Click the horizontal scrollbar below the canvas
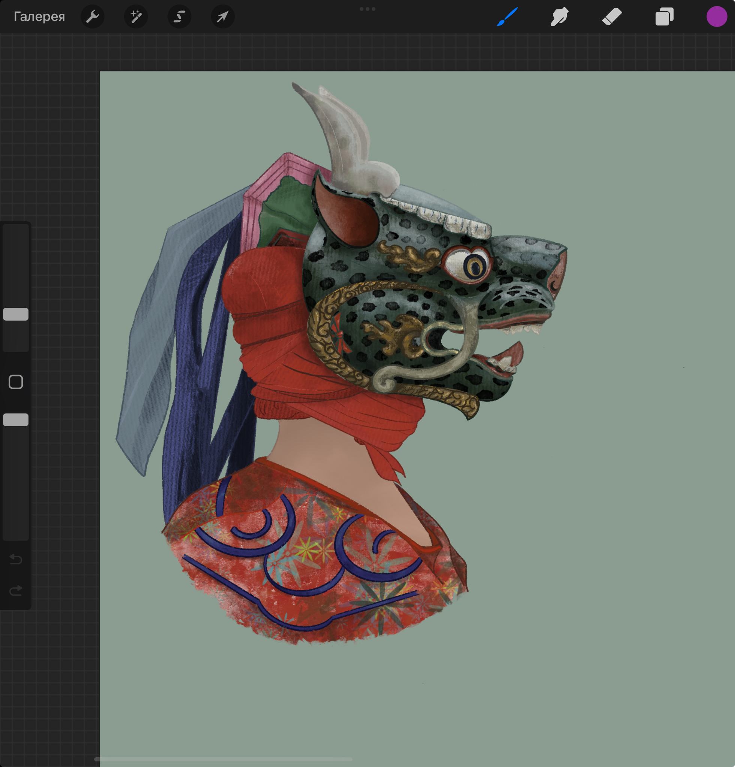Viewport: 735px width, 767px height. 223,759
